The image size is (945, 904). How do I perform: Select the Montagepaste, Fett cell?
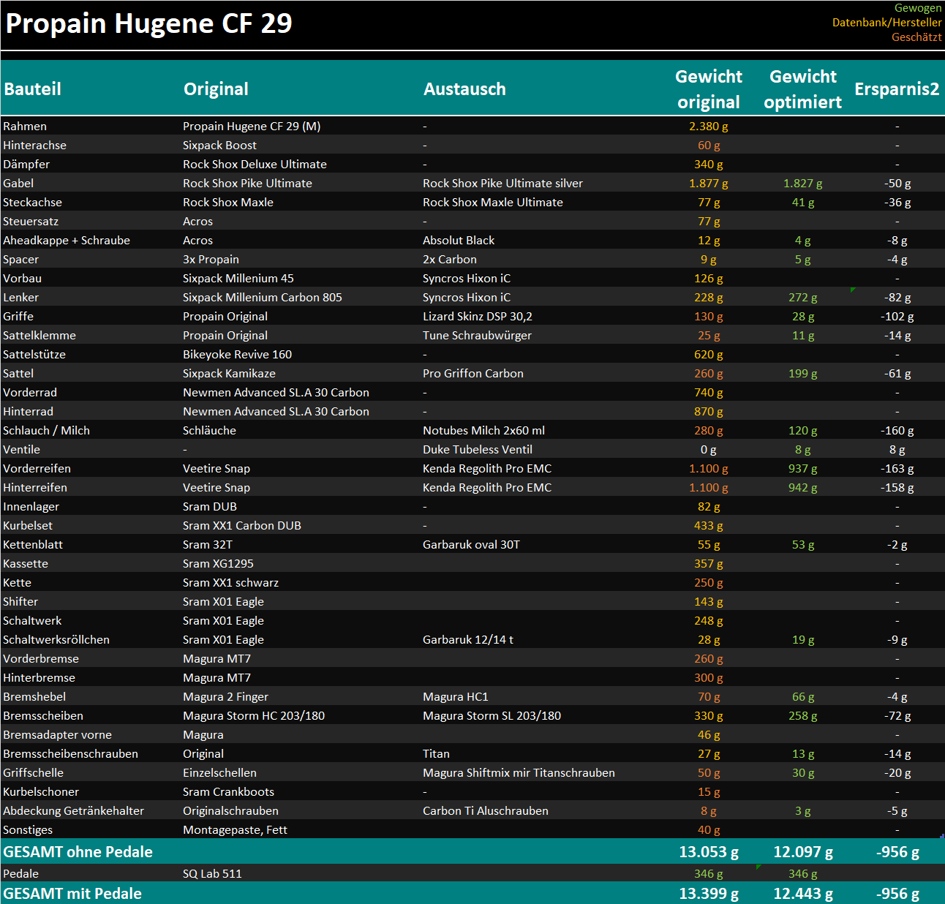[x=235, y=830]
